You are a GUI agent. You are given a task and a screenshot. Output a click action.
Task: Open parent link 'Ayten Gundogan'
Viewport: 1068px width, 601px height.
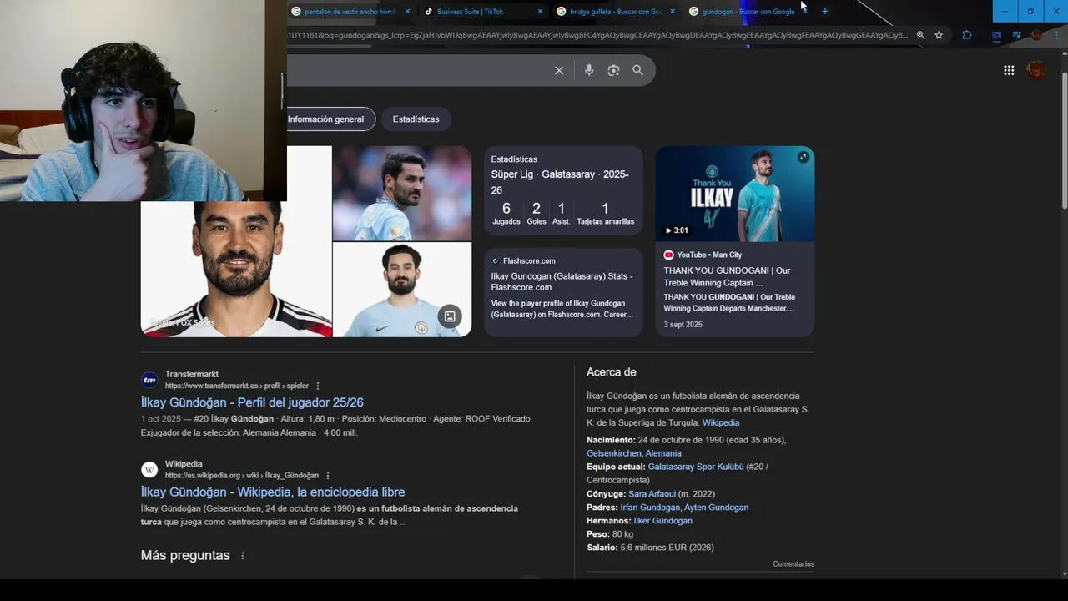click(x=717, y=508)
